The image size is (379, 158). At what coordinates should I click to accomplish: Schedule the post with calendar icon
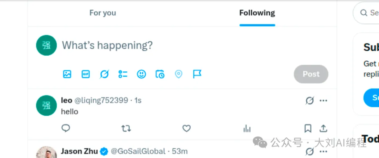[x=160, y=74]
